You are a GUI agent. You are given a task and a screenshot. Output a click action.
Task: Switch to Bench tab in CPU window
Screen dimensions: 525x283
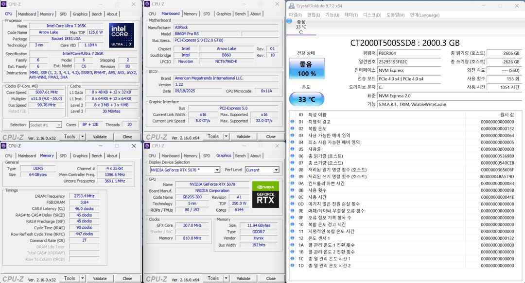click(97, 14)
